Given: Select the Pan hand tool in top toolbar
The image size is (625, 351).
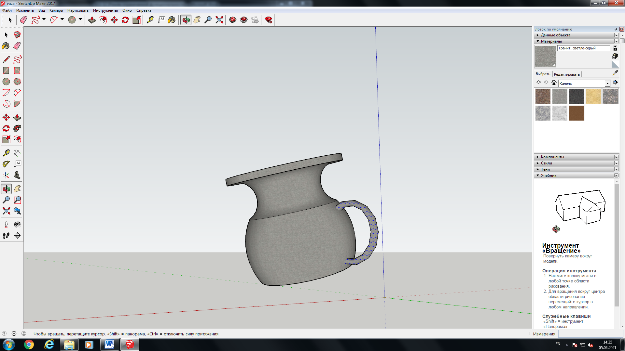Looking at the screenshot, I should (197, 20).
